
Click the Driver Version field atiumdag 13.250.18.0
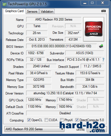click(65, 93)
